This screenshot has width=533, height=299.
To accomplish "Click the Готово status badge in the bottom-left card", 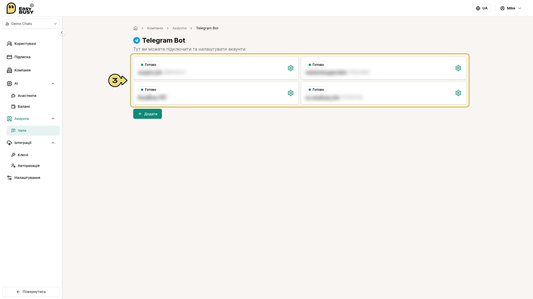I will [x=149, y=90].
